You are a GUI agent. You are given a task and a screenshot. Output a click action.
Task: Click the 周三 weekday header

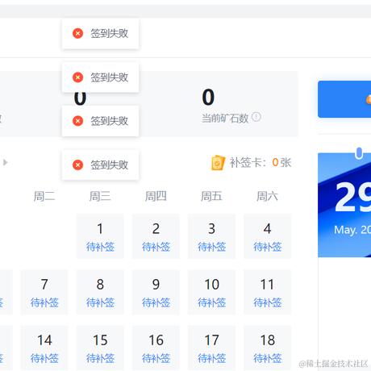pyautogui.click(x=100, y=196)
